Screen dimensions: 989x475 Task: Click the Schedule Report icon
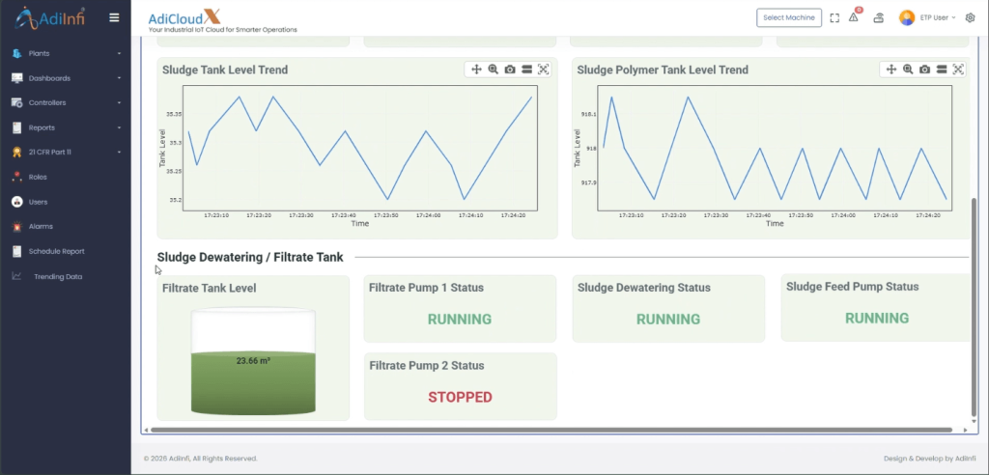click(x=17, y=251)
